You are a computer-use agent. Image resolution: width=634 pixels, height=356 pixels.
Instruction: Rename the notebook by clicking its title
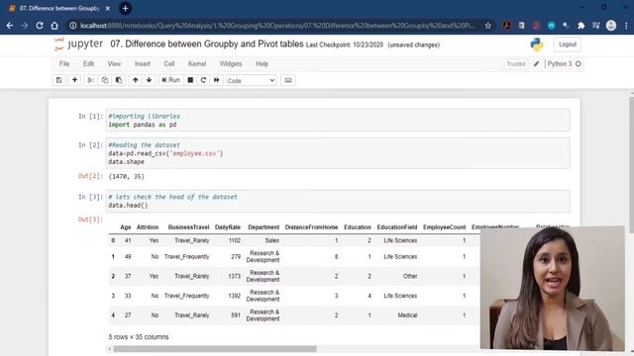207,44
